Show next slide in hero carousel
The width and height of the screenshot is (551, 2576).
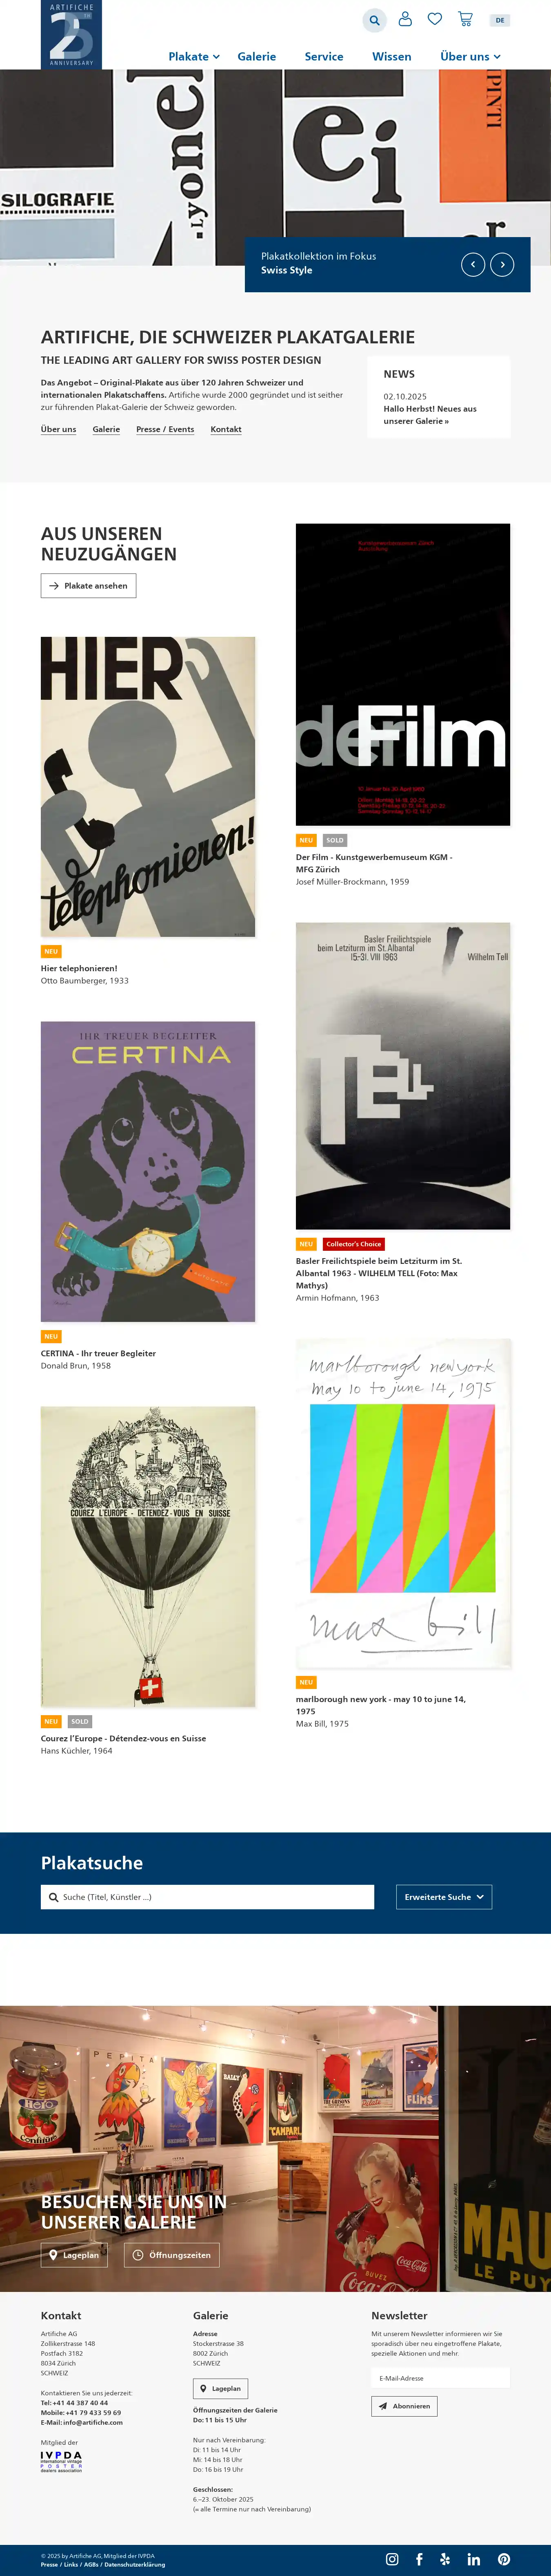pos(502,264)
